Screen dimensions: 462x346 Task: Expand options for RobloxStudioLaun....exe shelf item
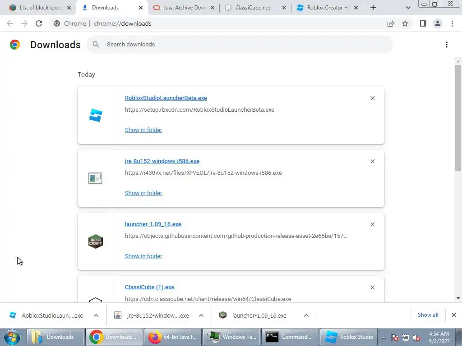coord(96,315)
